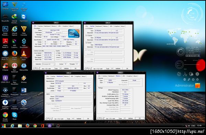Expand Tools dropdown arrow in Mainboard window

(x=73, y=119)
